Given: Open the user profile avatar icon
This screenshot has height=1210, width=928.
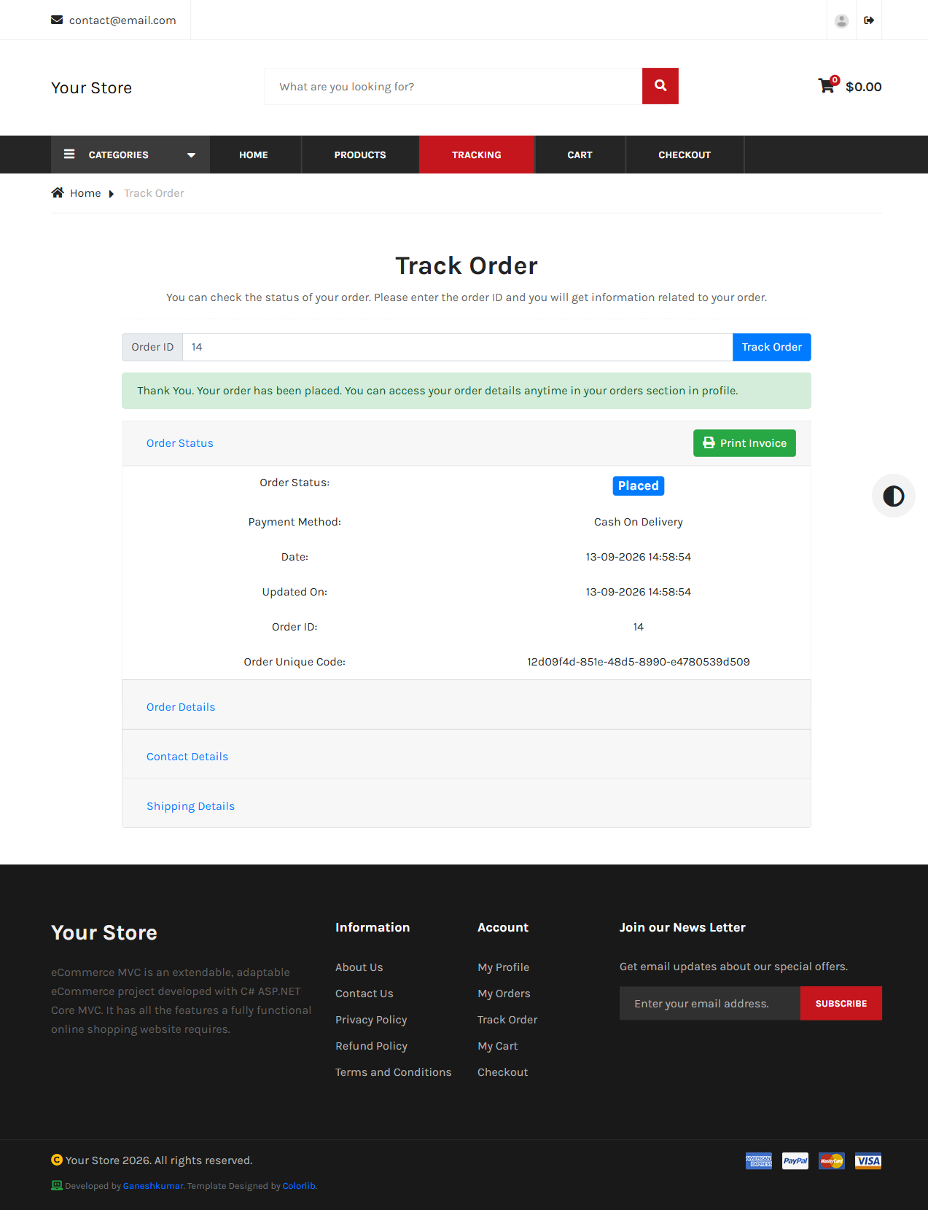Looking at the screenshot, I should click(841, 20).
